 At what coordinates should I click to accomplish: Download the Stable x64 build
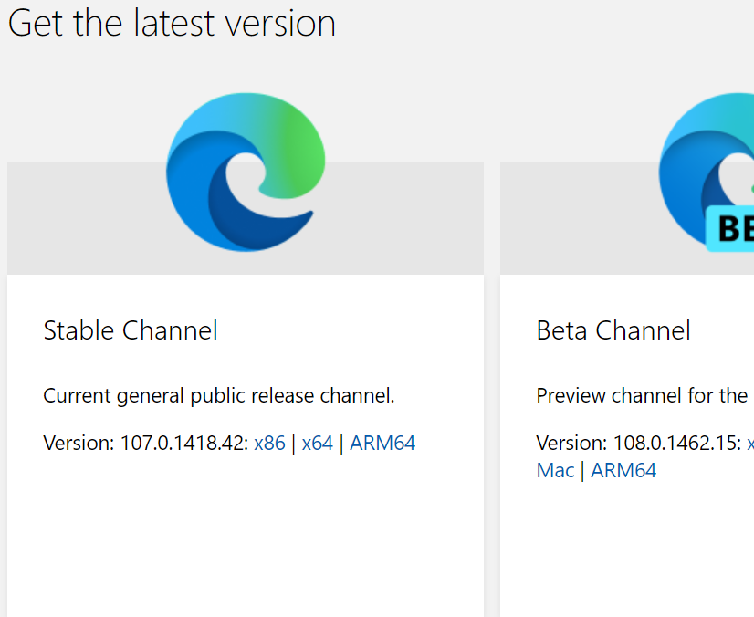point(318,444)
